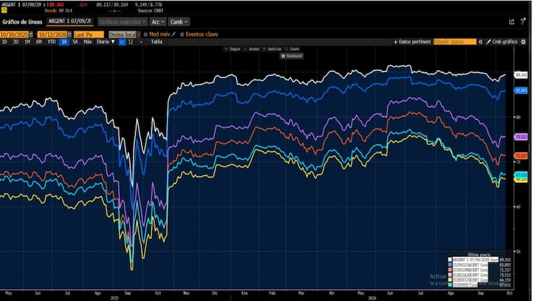The image size is (534, 301).
Task: Open end date calendar picker
Action: pos(69,35)
